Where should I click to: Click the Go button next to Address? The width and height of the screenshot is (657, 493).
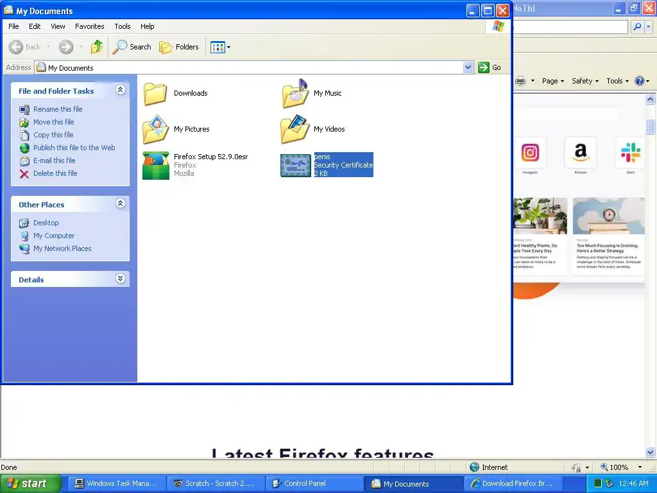click(x=490, y=67)
